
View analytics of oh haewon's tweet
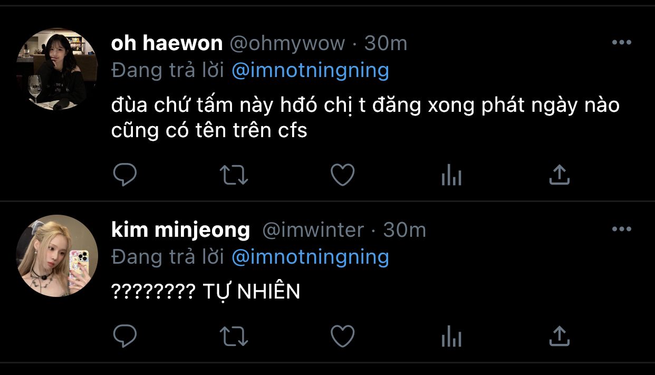(451, 175)
